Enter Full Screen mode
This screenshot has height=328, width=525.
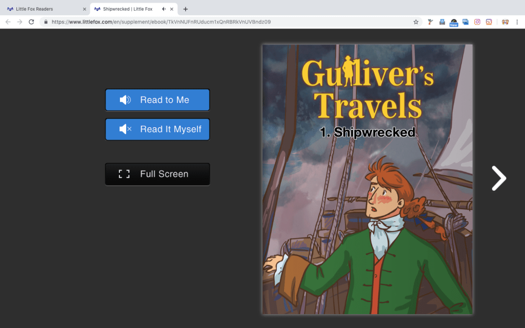157,174
